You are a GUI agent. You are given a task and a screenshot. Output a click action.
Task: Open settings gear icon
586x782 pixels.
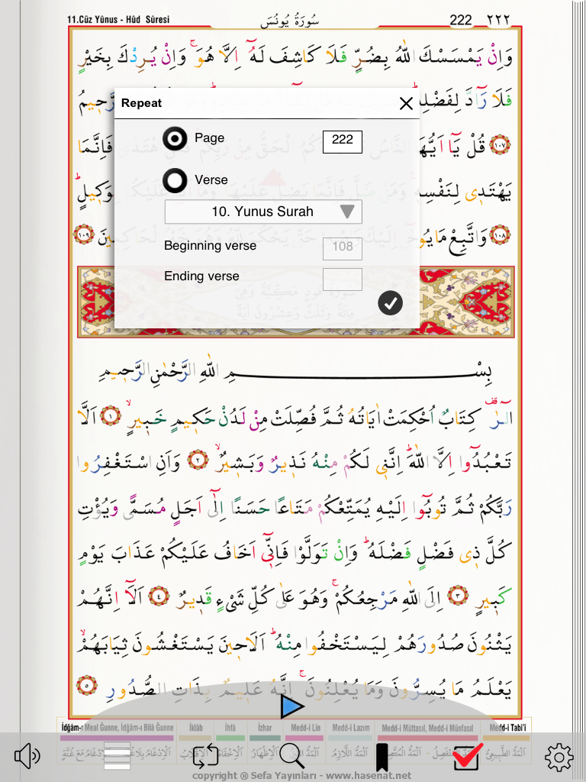(x=559, y=758)
